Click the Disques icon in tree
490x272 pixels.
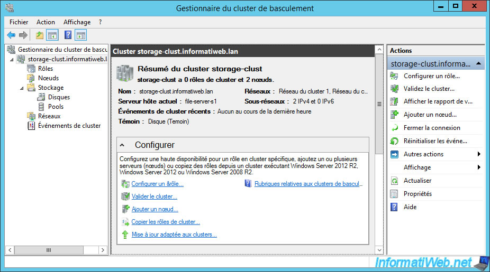click(41, 97)
